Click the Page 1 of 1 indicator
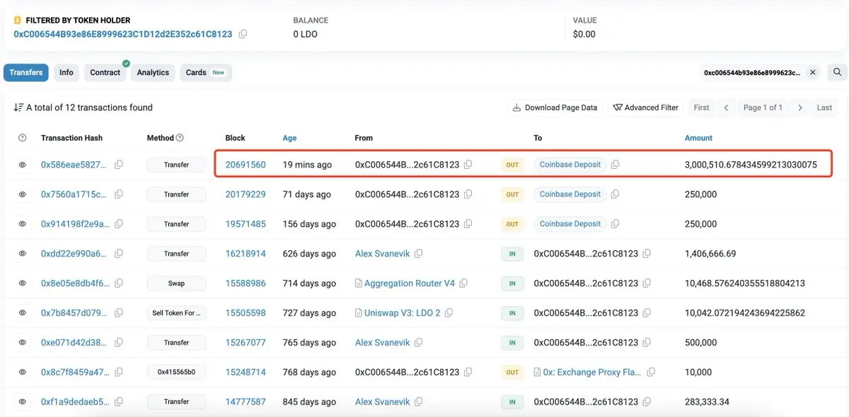 pyautogui.click(x=763, y=107)
